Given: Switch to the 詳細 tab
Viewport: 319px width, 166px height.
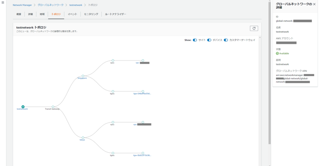Looking at the screenshot, I should coord(31,14).
